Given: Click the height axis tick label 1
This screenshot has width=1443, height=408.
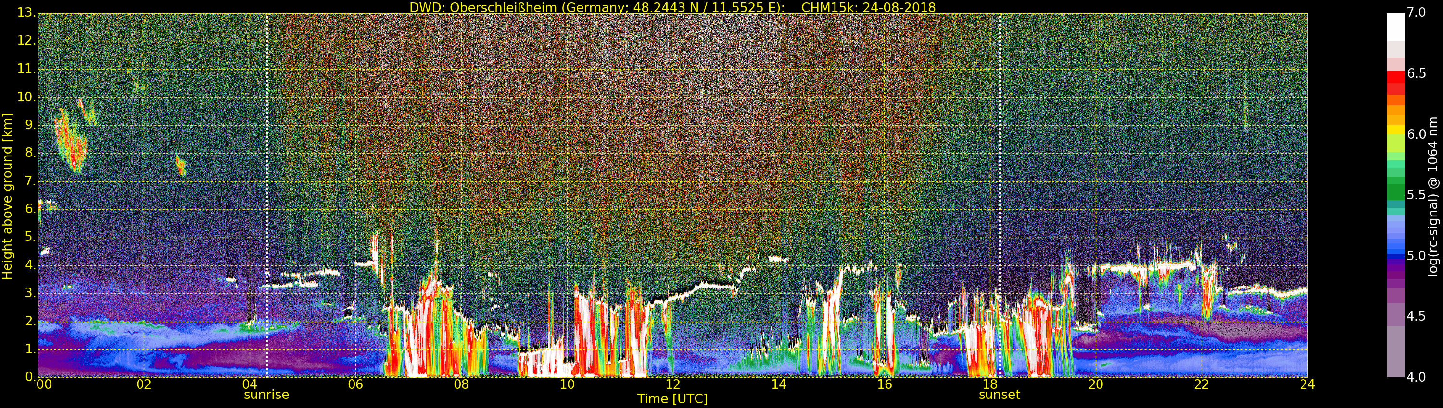Looking at the screenshot, I should point(31,349).
